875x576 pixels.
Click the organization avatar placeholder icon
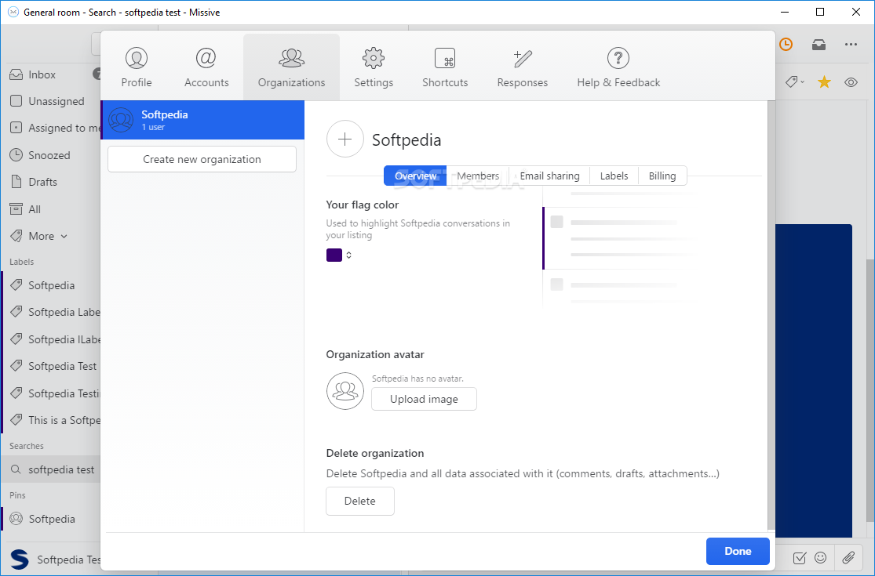tap(345, 391)
